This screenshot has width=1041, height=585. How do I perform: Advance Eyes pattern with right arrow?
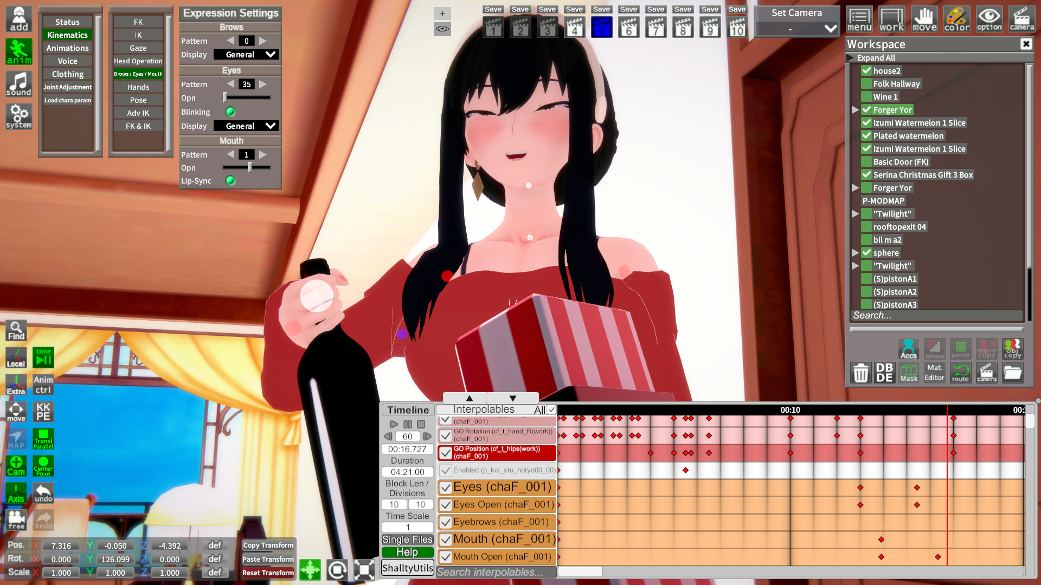point(263,84)
